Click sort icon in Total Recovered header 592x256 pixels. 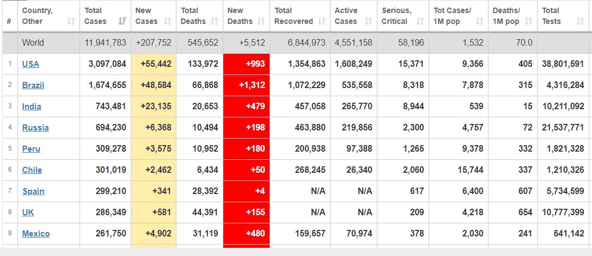point(321,22)
